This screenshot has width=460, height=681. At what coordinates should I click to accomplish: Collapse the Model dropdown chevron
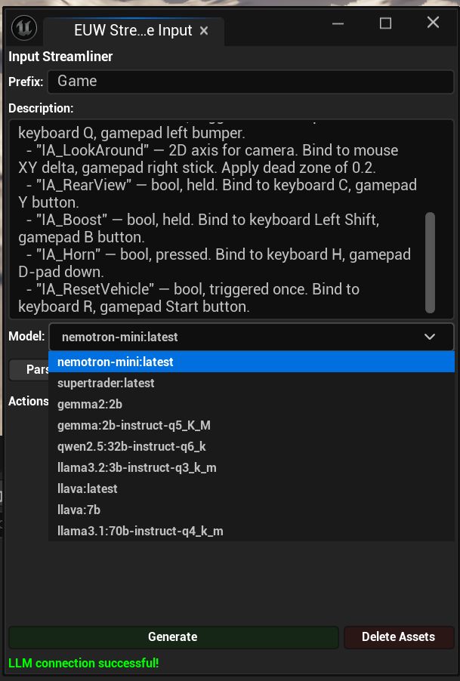click(x=430, y=337)
